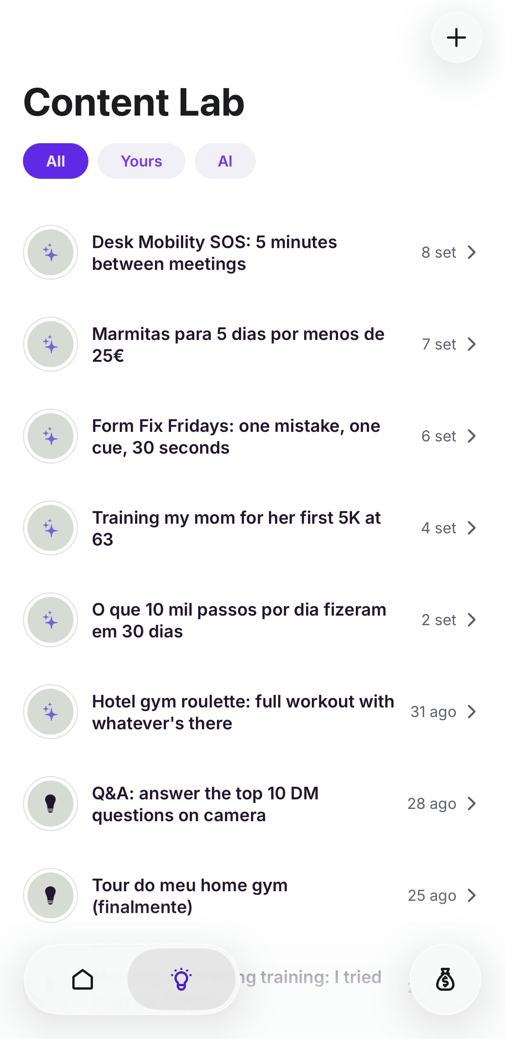This screenshot has width=505, height=1039.
Task: Select the lightbulb ideas tab icon
Action: pyautogui.click(x=181, y=979)
